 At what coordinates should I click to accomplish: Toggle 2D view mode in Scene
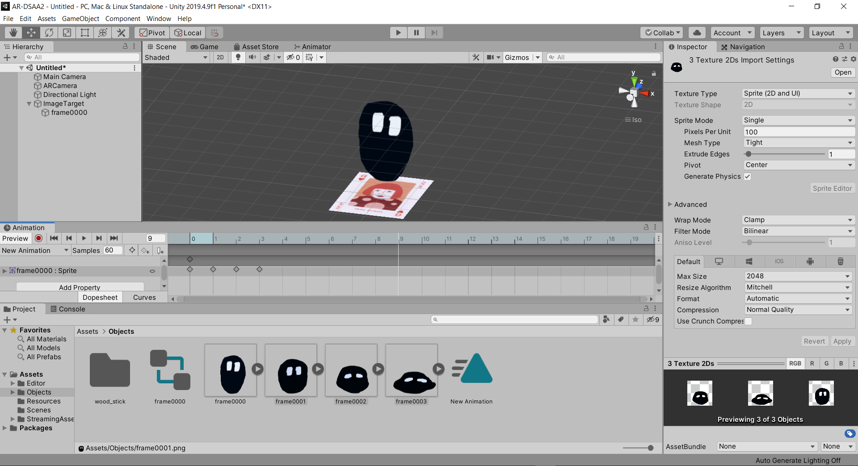click(x=220, y=57)
